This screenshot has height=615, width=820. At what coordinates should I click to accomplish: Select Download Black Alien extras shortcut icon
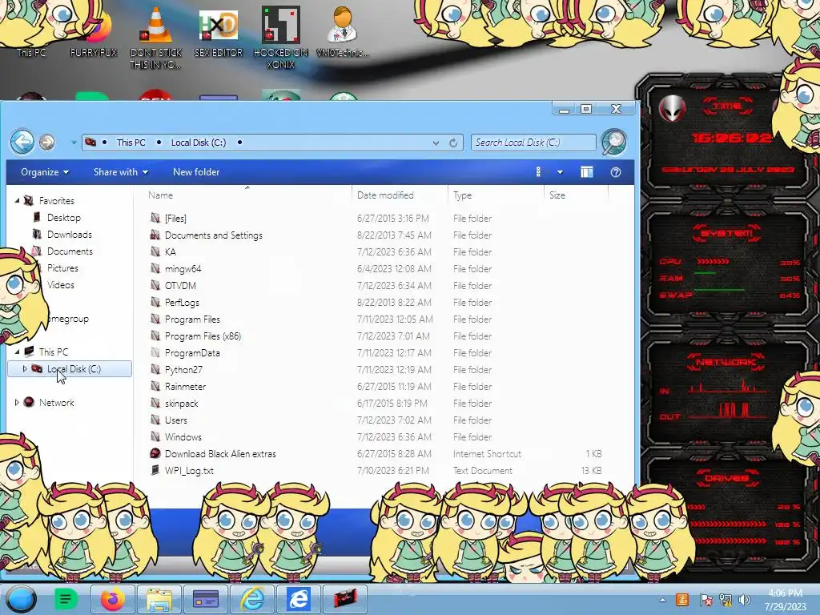tap(155, 453)
